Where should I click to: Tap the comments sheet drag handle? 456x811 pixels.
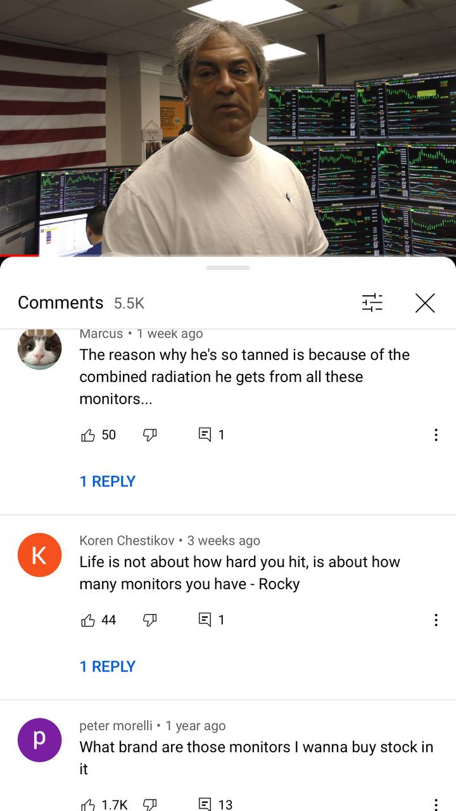click(x=228, y=268)
